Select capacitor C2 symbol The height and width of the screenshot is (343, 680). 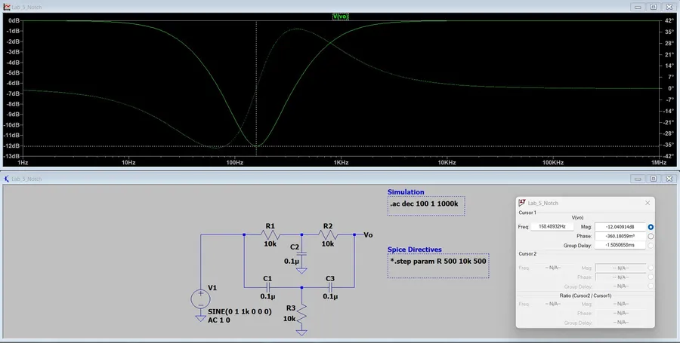(x=301, y=254)
